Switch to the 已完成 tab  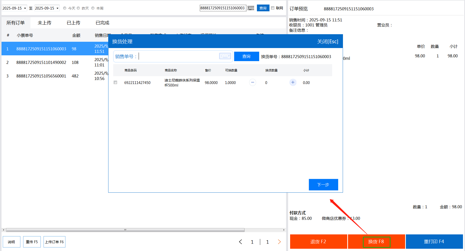coord(102,23)
